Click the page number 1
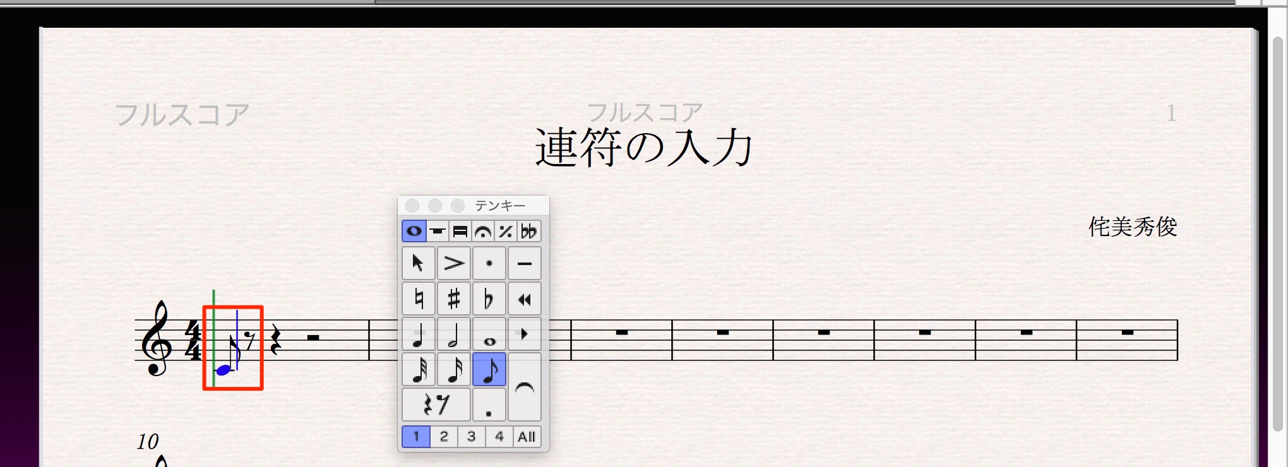 [x=1171, y=114]
